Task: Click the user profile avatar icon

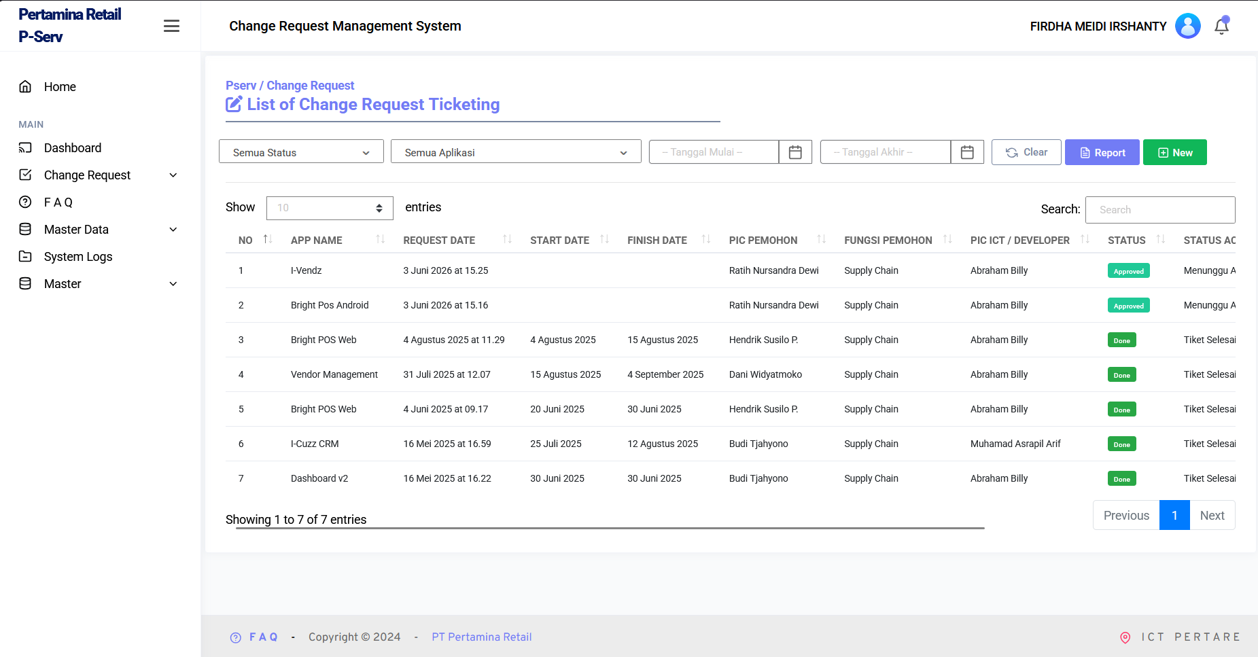Action: [x=1187, y=26]
